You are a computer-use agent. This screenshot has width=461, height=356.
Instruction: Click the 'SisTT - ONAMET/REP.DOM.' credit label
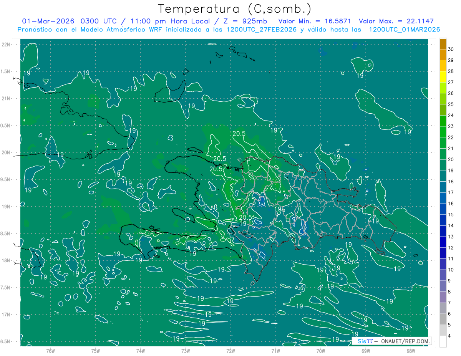391,341
